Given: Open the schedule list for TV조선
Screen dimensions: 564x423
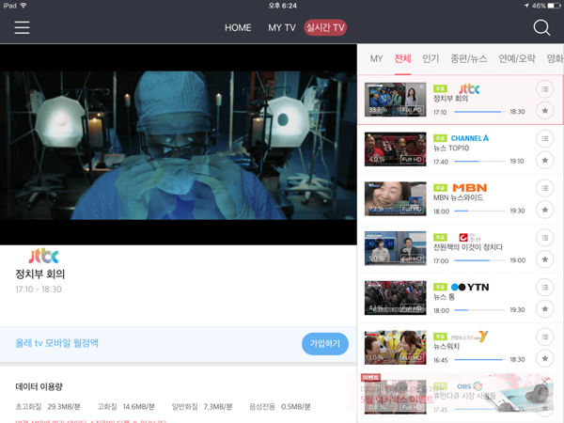Looking at the screenshot, I should [545, 238].
